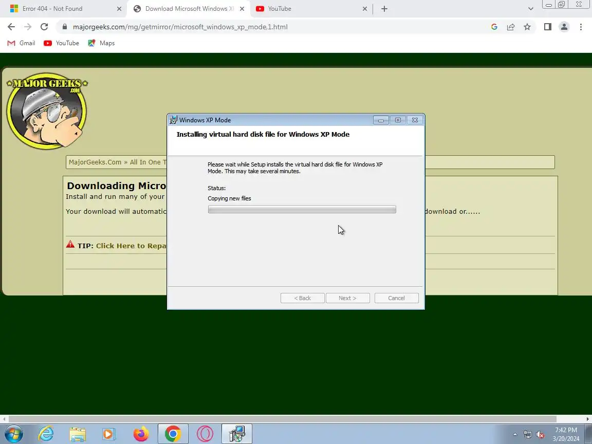Reload the MajorGeeks page

[x=44, y=27]
